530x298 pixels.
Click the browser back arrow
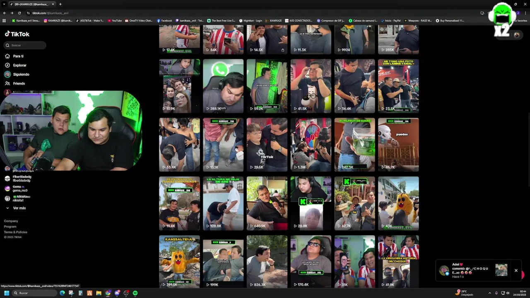coord(5,13)
